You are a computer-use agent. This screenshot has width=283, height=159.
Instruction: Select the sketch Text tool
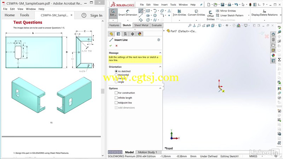(x=169, y=11)
